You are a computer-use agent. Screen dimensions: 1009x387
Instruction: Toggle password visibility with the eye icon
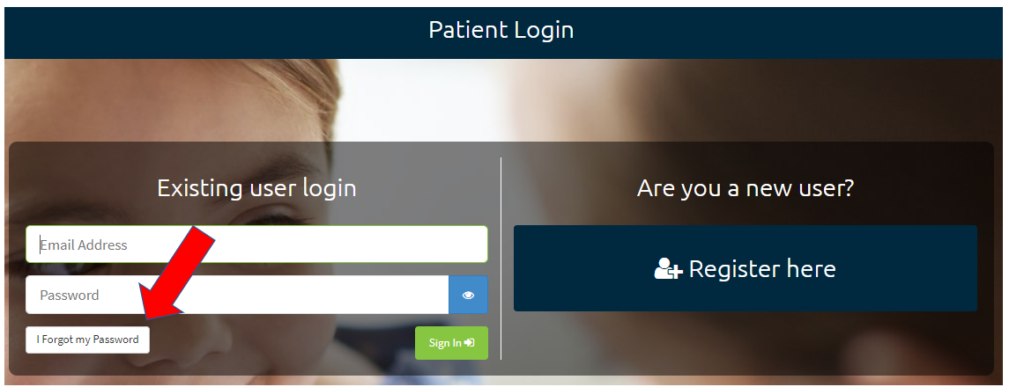tap(468, 296)
